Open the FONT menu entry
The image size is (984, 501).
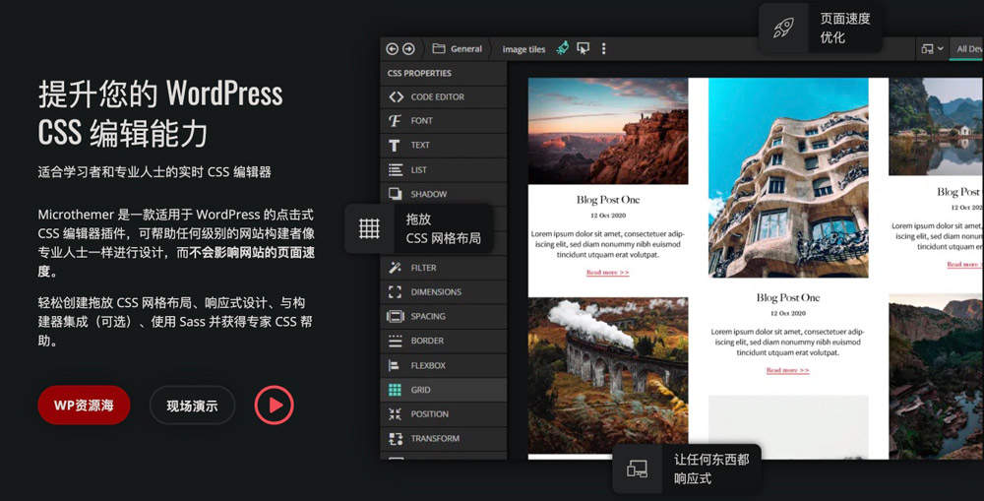(x=444, y=120)
